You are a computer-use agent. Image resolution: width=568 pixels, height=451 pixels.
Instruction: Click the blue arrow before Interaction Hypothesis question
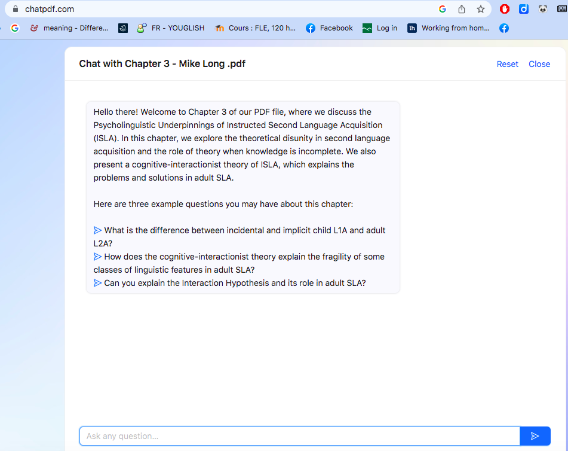(97, 283)
